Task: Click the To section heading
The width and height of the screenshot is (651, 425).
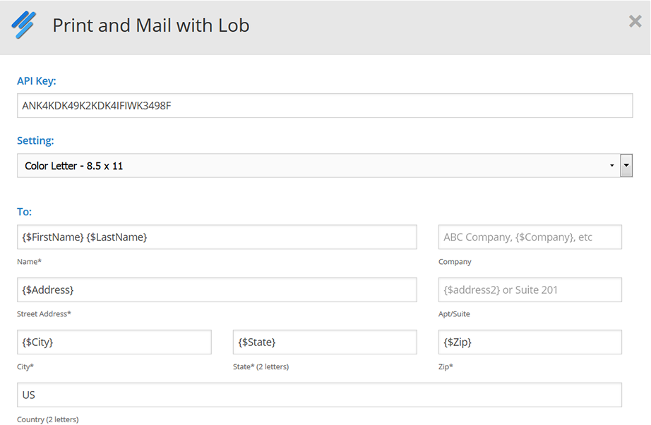Action: pos(25,212)
